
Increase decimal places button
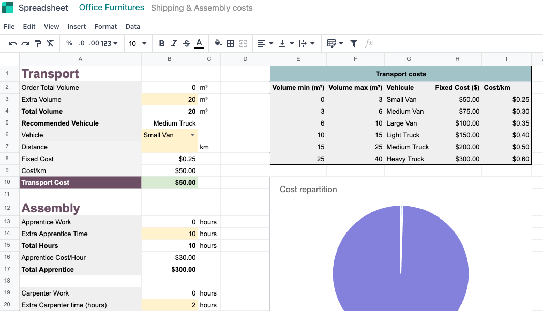94,43
